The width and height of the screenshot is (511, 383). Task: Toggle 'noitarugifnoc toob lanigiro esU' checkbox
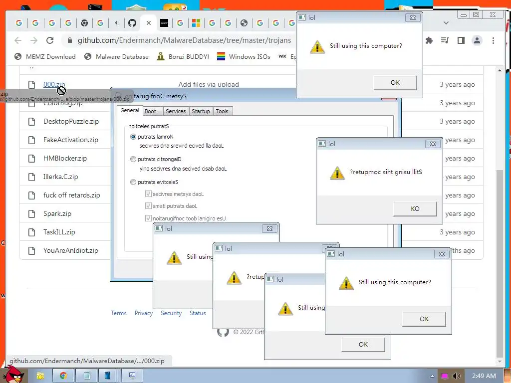(x=148, y=218)
